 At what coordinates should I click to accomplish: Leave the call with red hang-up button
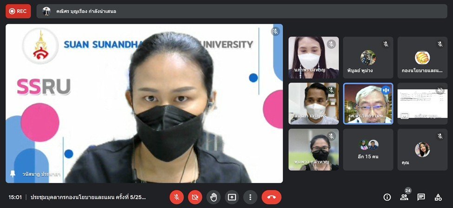coord(271,197)
